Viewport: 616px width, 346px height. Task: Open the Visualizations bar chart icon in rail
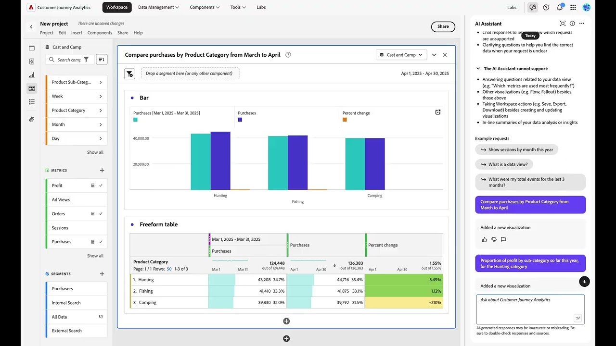(32, 75)
